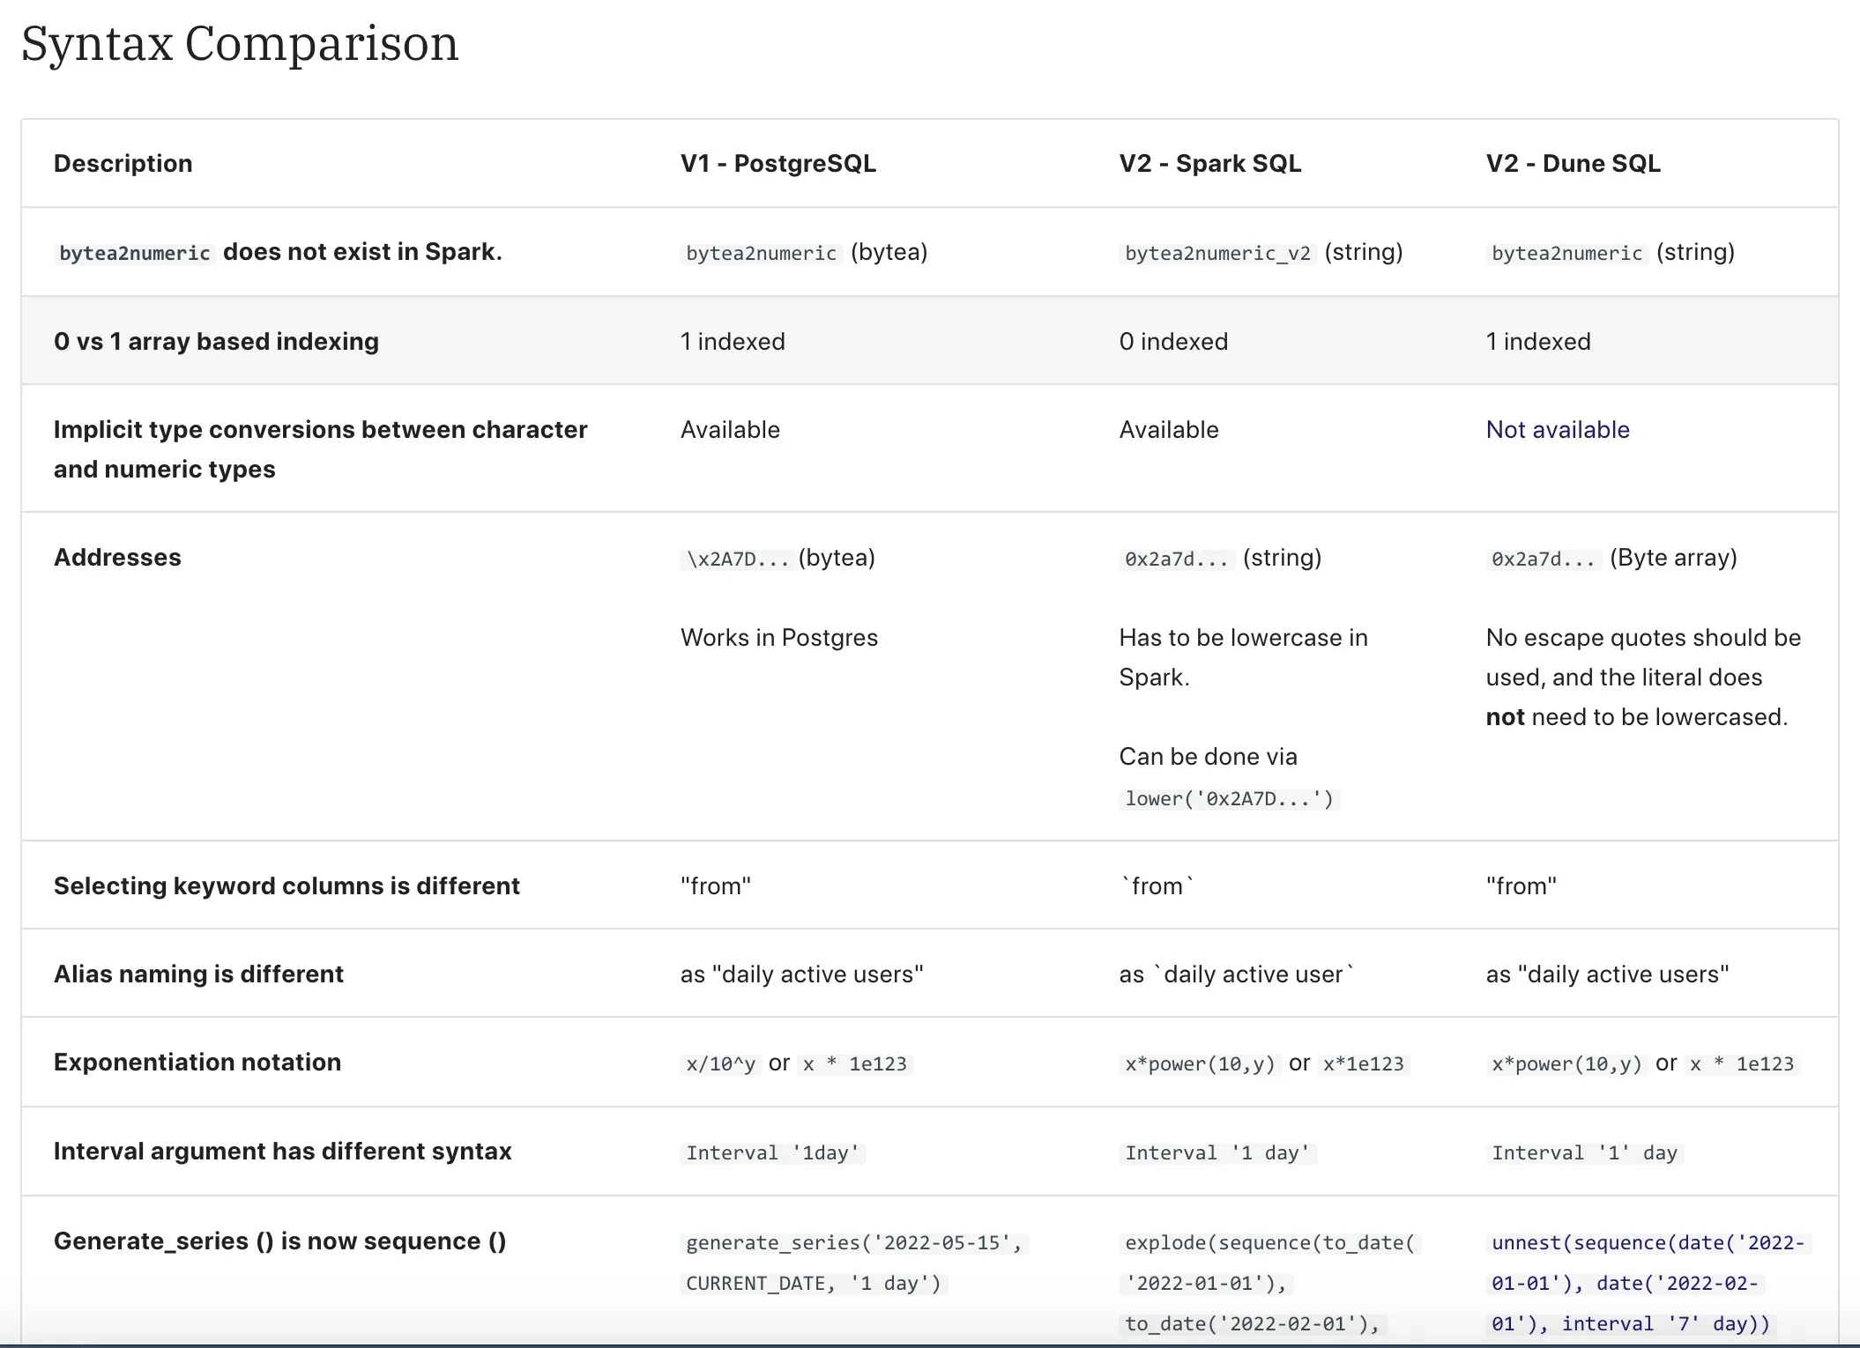Click x*power(10,y) in the Dune SQL column
Screen dimensions: 1860x1348
(1567, 1064)
